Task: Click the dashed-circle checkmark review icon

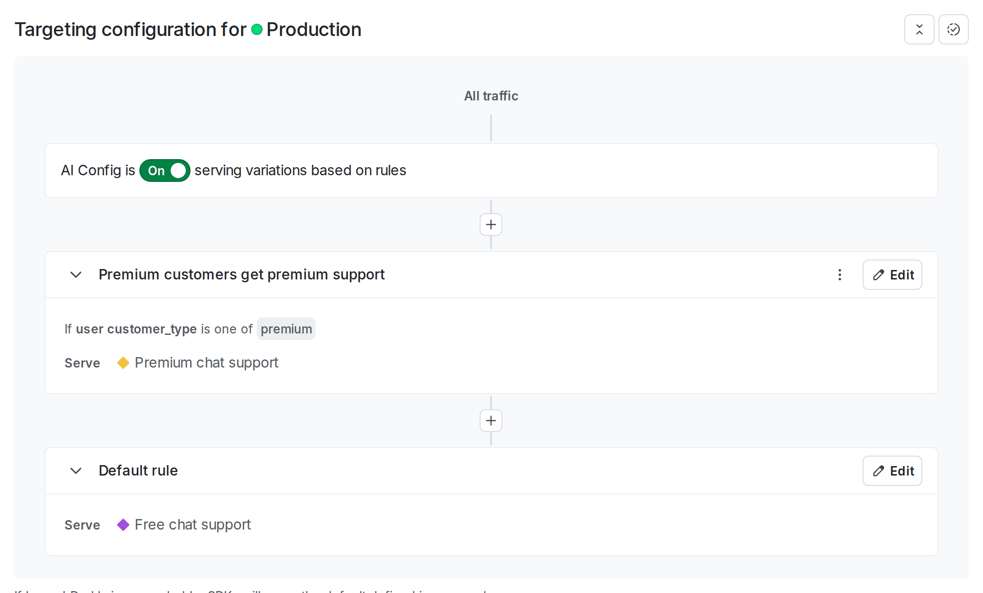Action: pos(953,29)
